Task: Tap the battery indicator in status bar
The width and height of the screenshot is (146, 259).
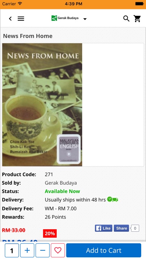Action: coord(139,4)
